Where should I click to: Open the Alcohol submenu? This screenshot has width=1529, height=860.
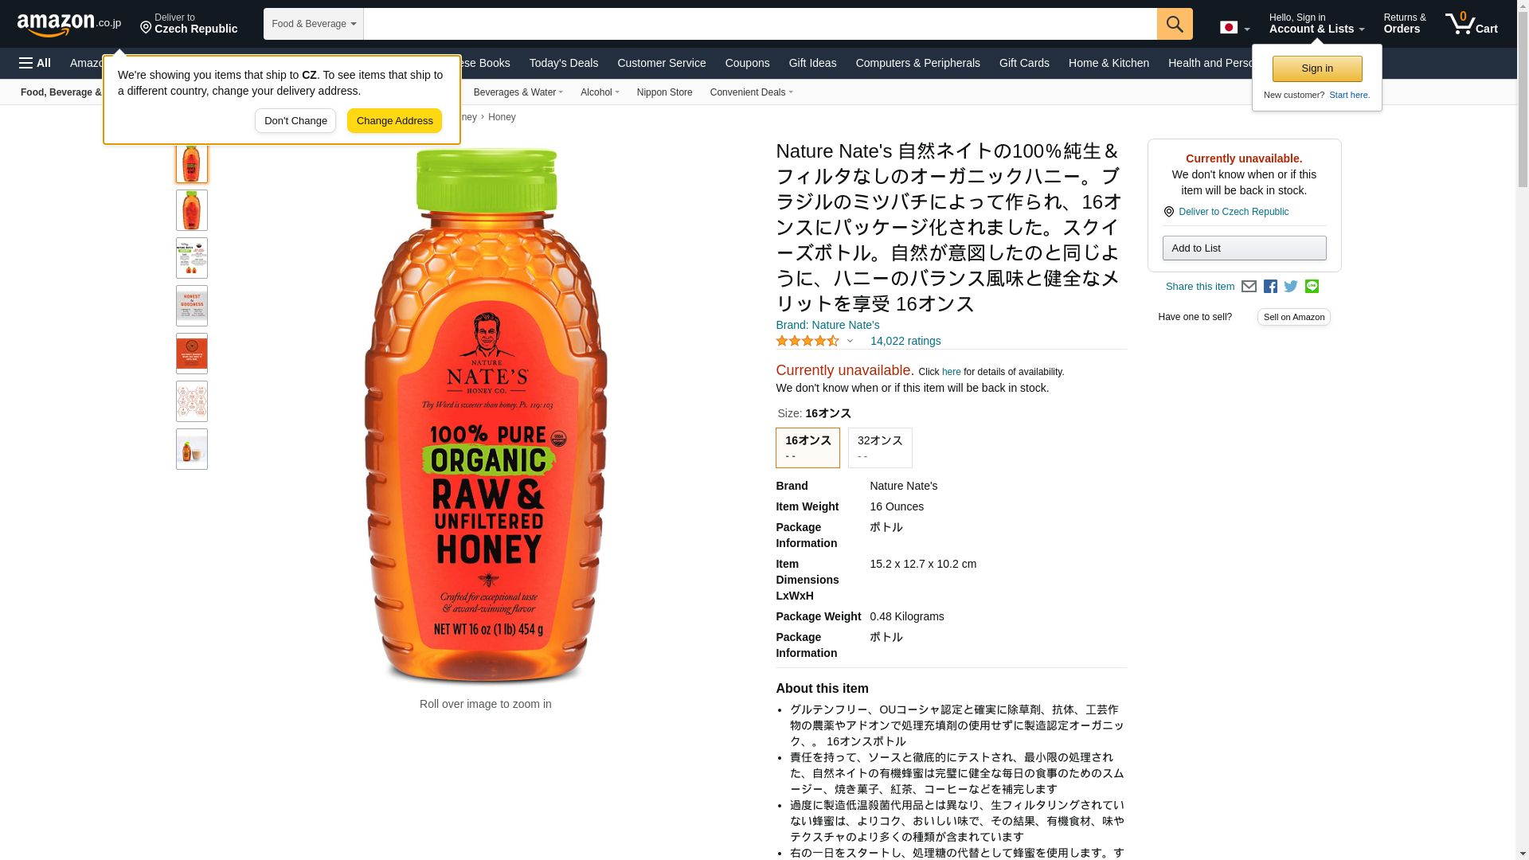pos(600,92)
